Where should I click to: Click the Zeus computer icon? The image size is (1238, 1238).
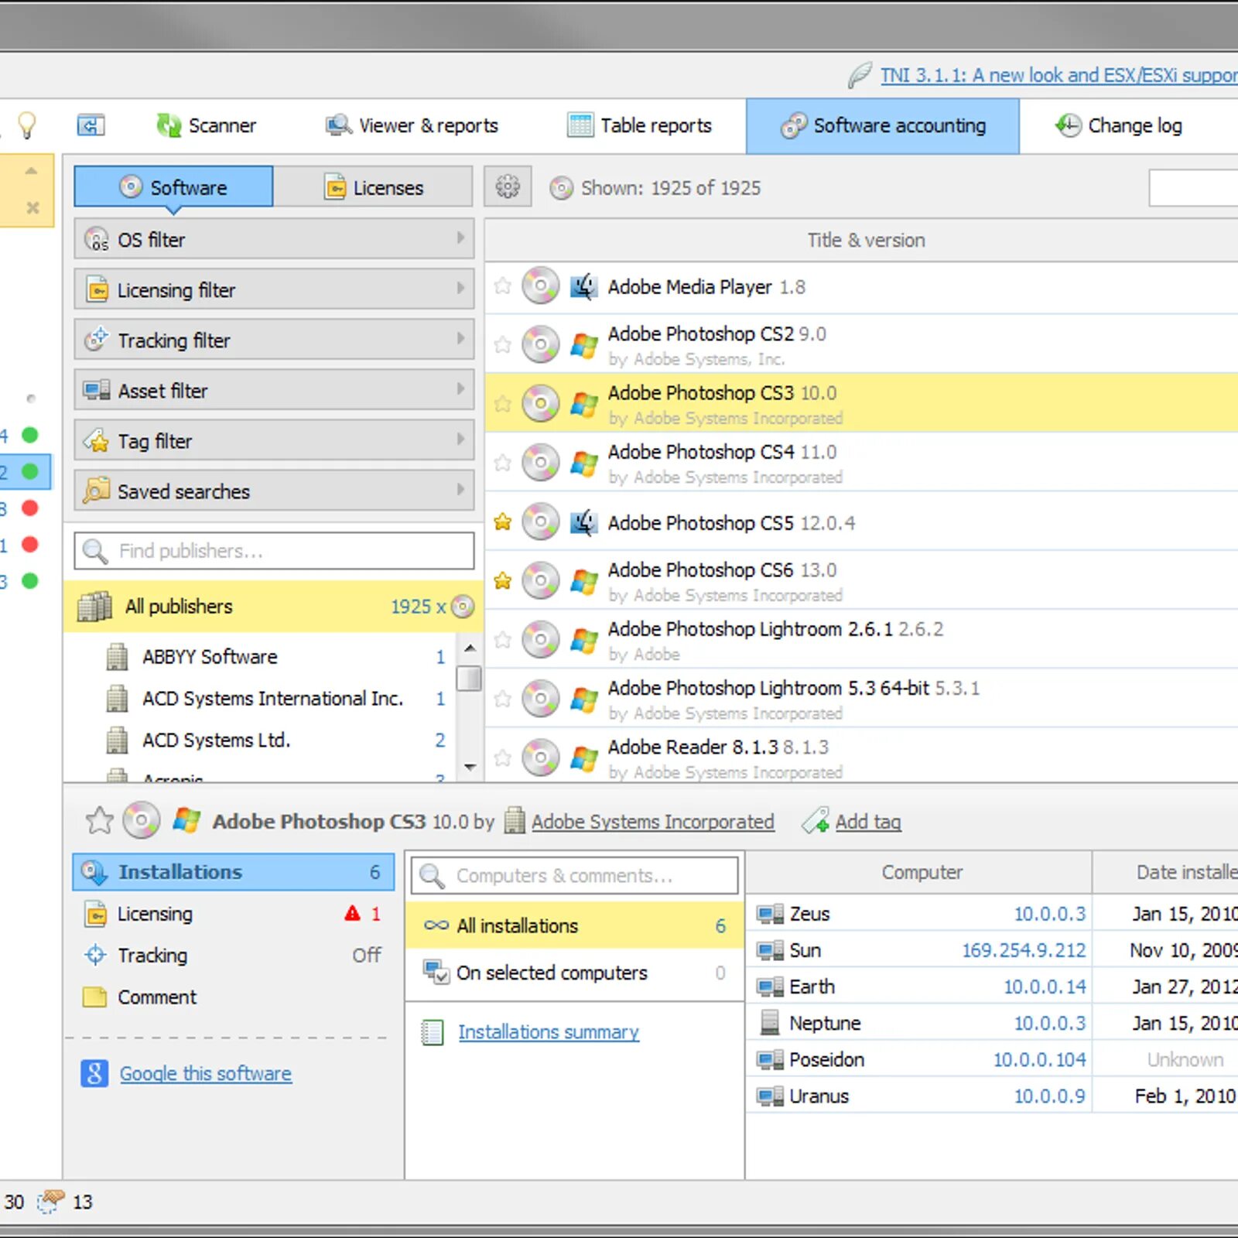pyautogui.click(x=770, y=914)
